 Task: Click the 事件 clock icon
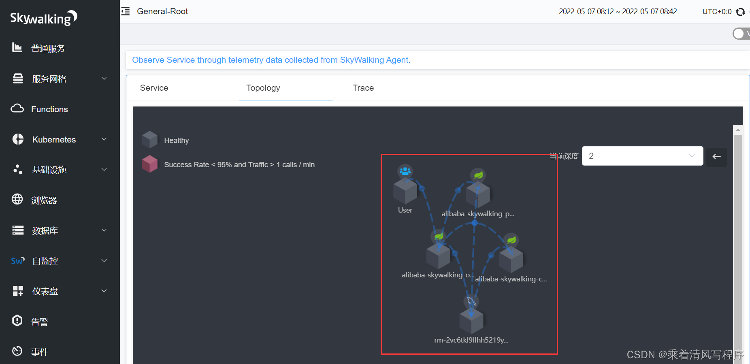pos(17,351)
